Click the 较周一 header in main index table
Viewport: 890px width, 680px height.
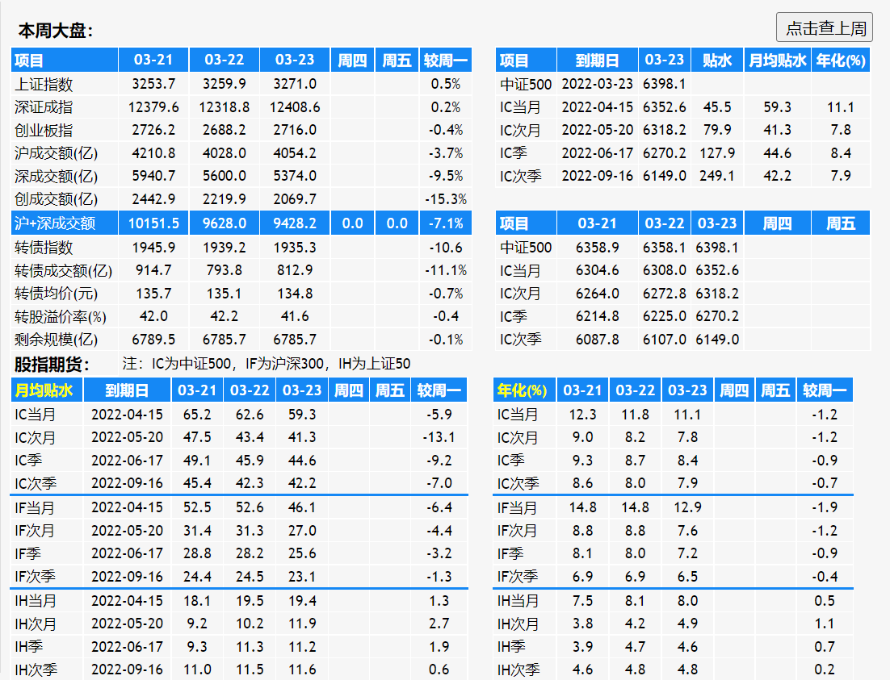446,60
